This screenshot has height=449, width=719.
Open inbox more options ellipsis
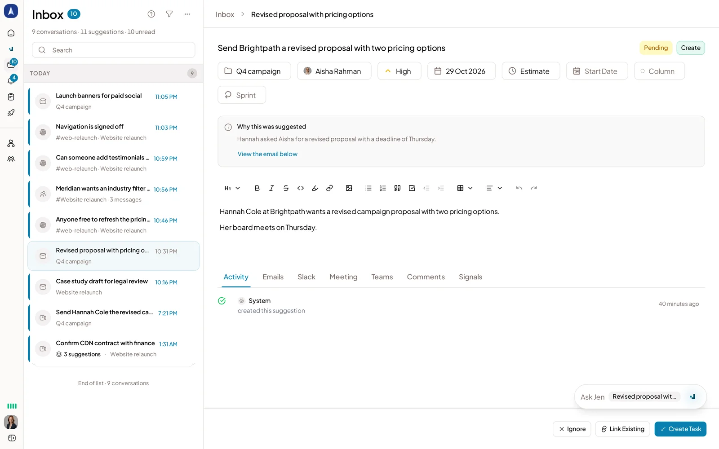click(x=187, y=14)
